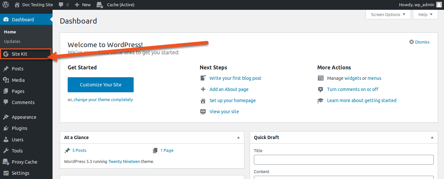Open the 1 Page link
The image size is (444, 179).
pos(167,151)
